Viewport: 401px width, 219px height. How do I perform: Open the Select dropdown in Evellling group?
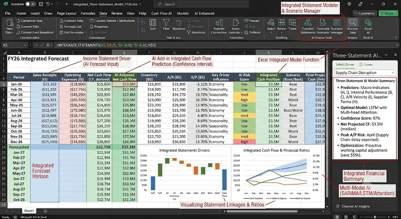coord(271,33)
